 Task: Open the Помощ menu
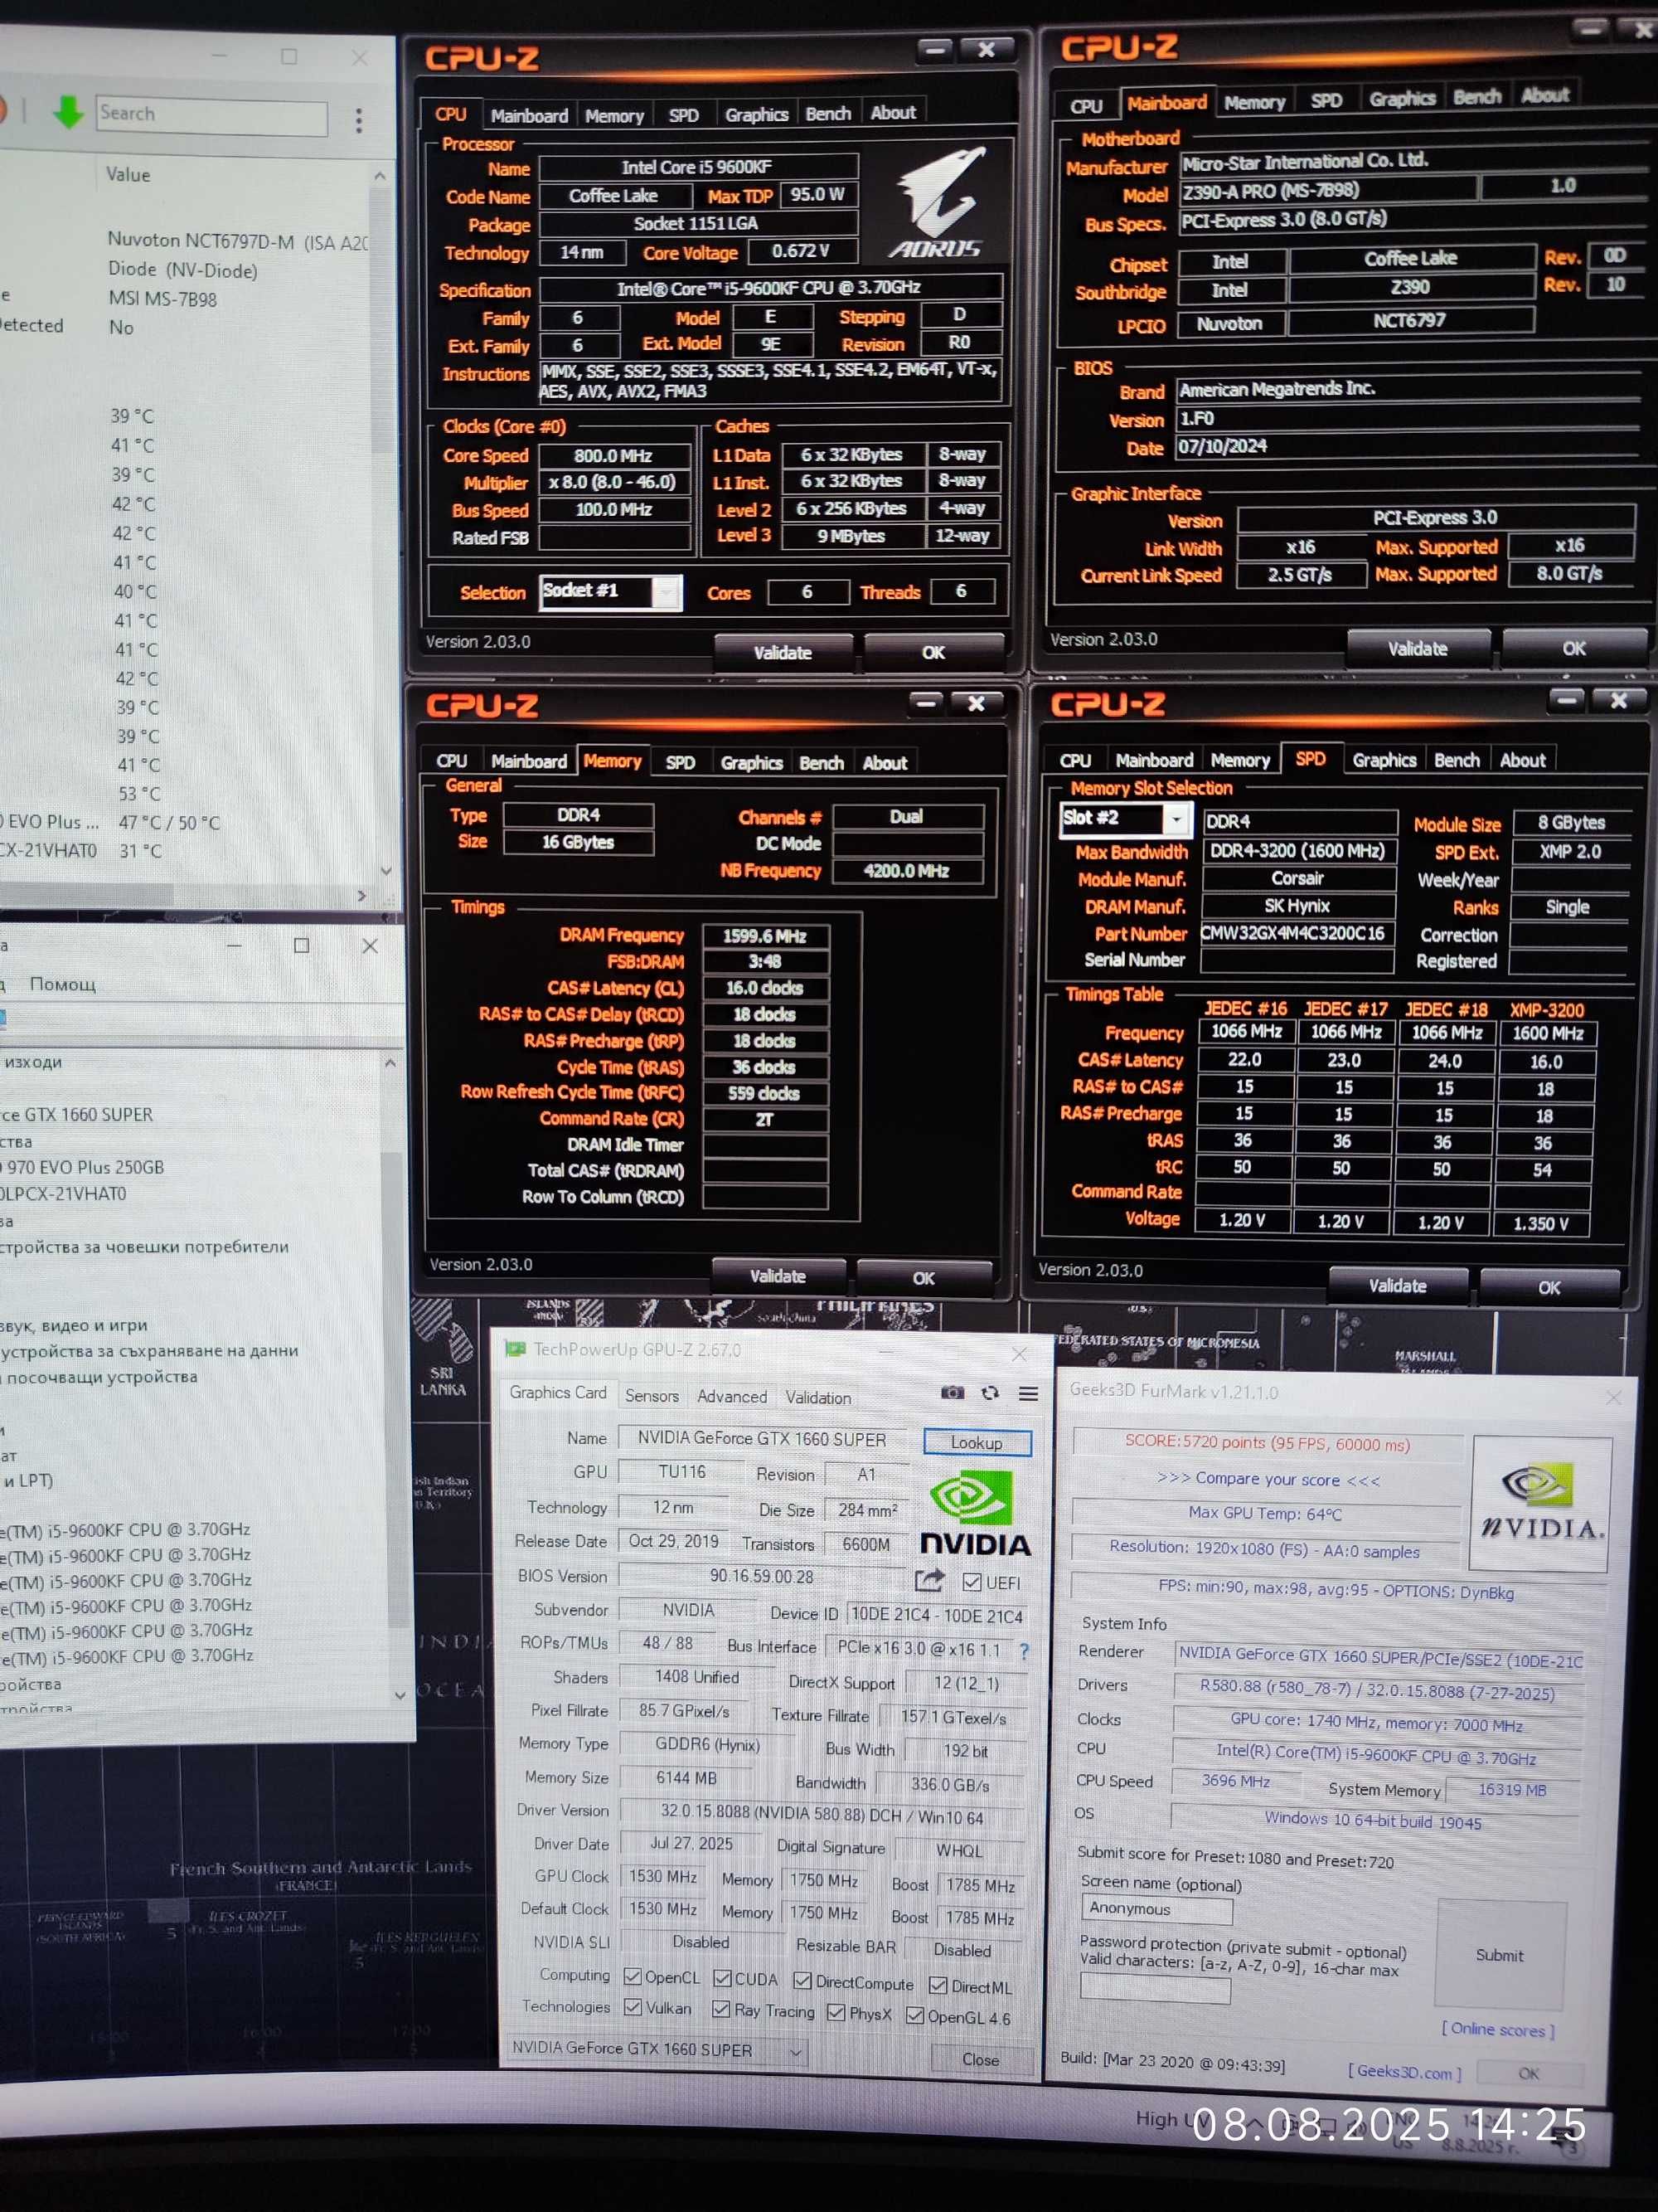pos(63,984)
